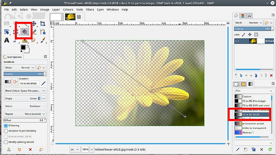Image resolution: width=276 pixels, height=155 pixels.
Task: Click the foreground colour swatch
Action: 23,47
